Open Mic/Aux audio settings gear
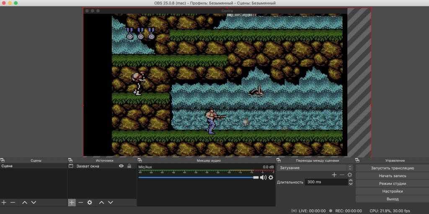Viewport: 429px width, 214px height. [x=271, y=177]
